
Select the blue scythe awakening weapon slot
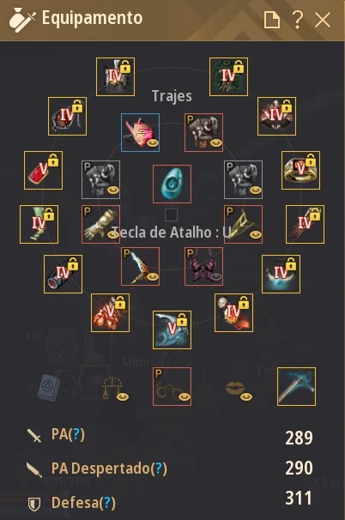[172, 330]
